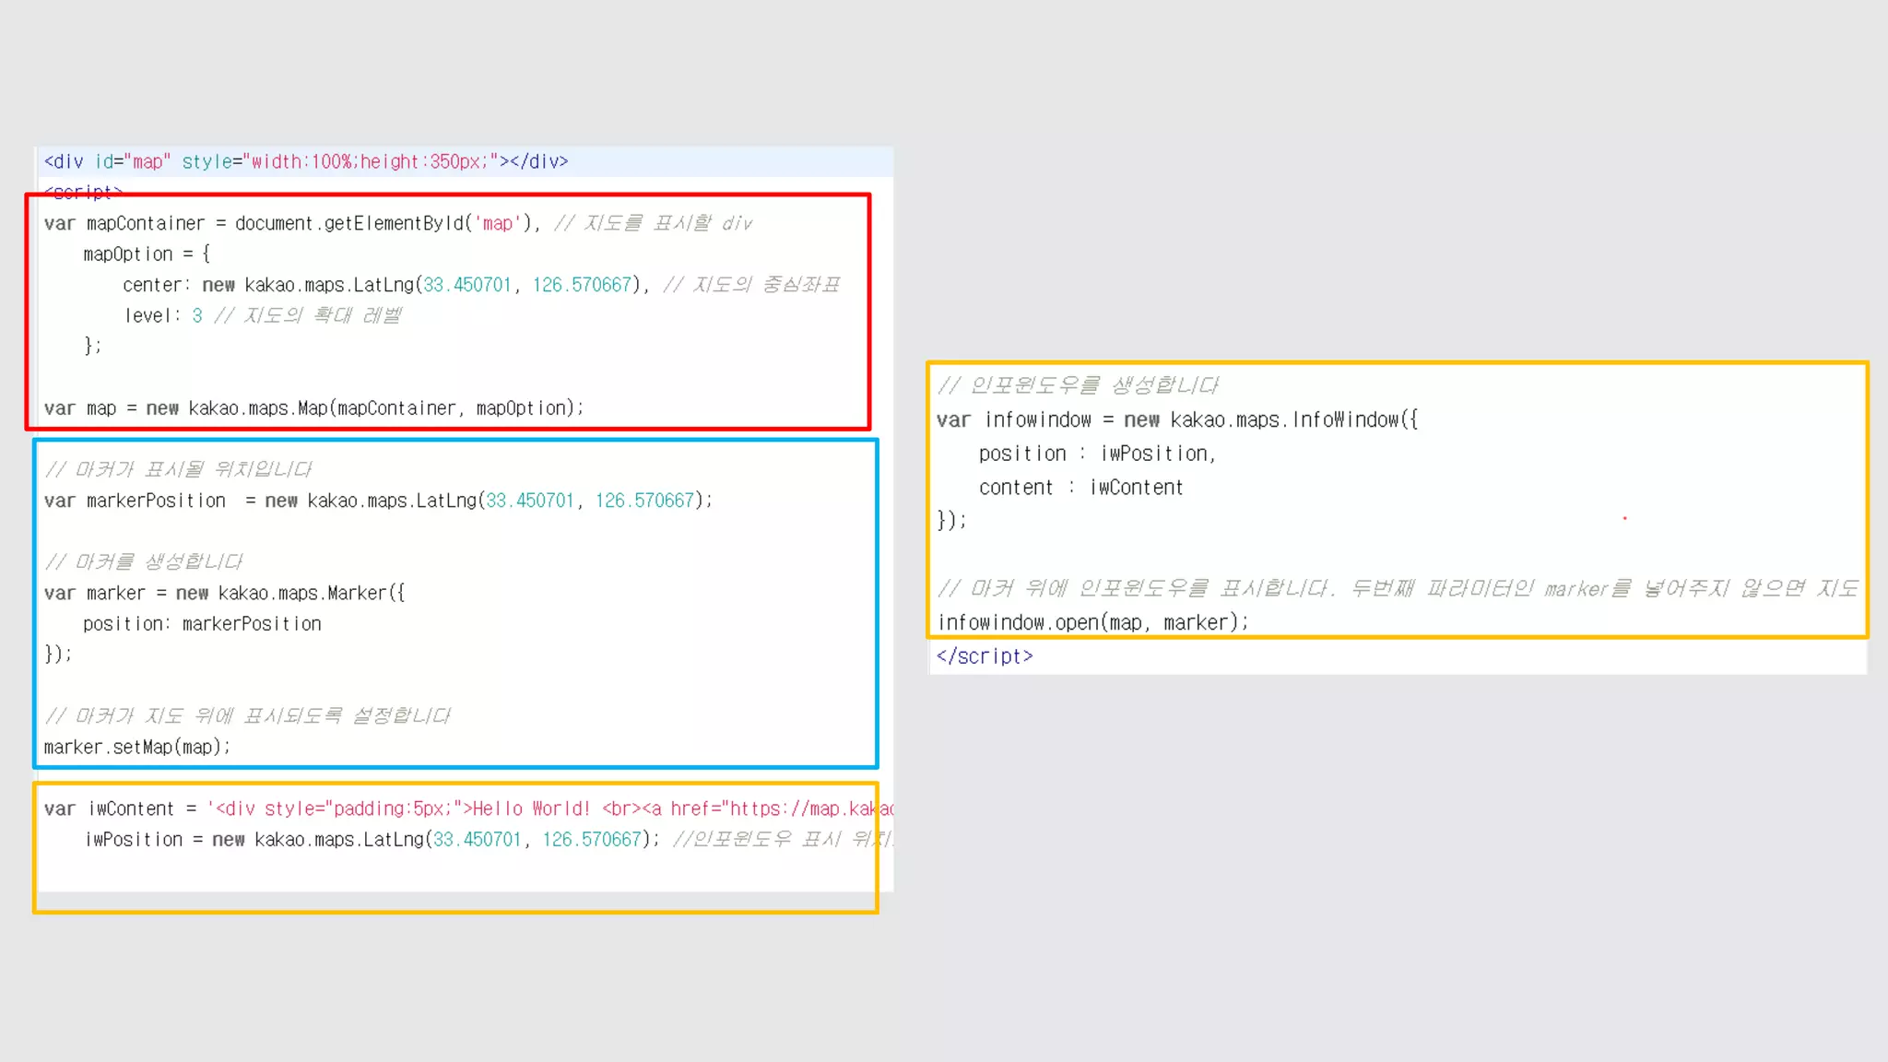Click the infowindow creation comment line

1077,385
